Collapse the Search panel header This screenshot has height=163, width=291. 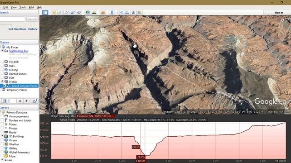coord(19,13)
